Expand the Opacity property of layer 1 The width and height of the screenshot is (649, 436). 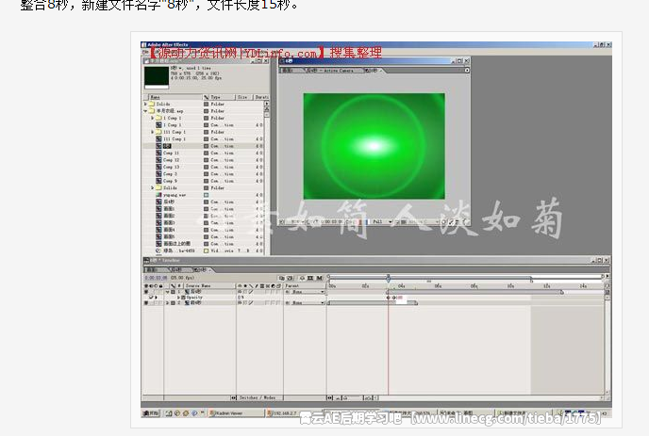pos(179,298)
